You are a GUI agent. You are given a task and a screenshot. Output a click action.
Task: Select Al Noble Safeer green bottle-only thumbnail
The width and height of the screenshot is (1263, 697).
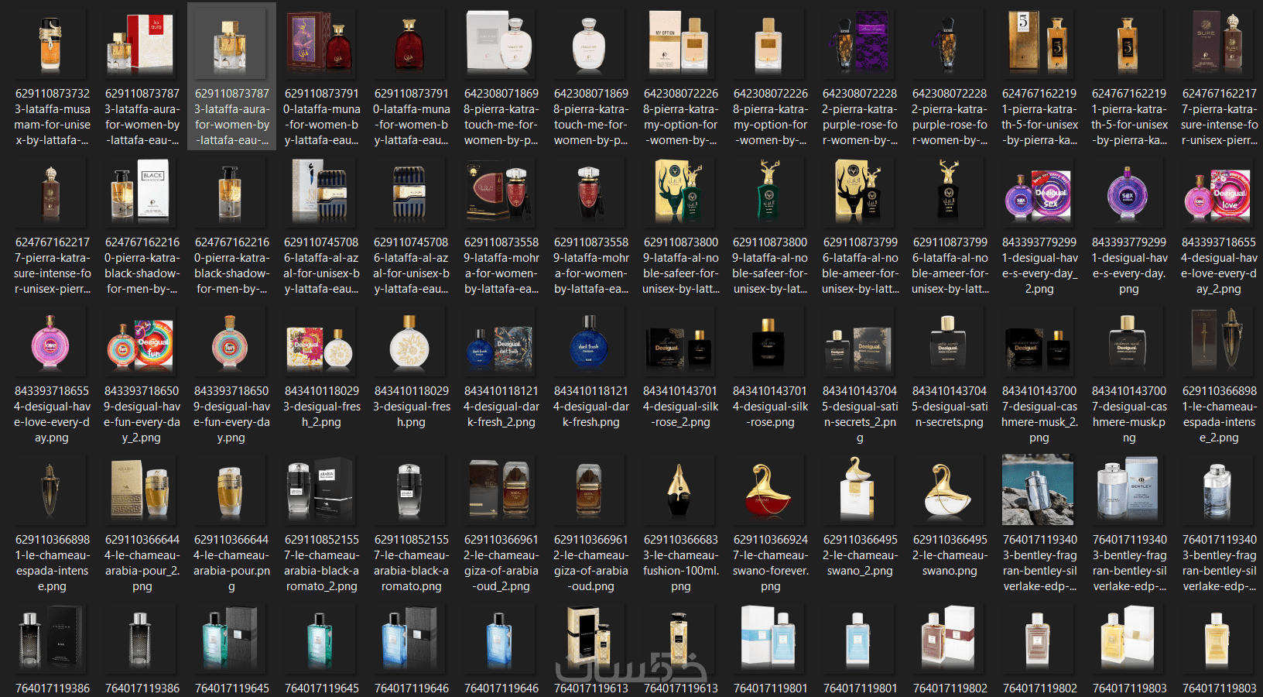point(770,192)
